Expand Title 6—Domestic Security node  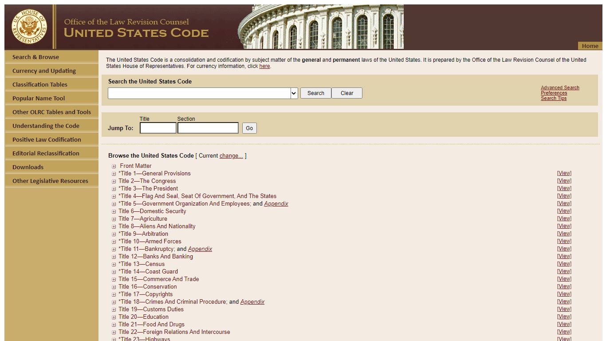tap(114, 212)
